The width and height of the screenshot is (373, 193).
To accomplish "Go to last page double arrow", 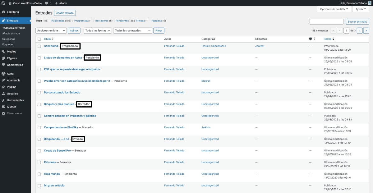I will pos(366,30).
